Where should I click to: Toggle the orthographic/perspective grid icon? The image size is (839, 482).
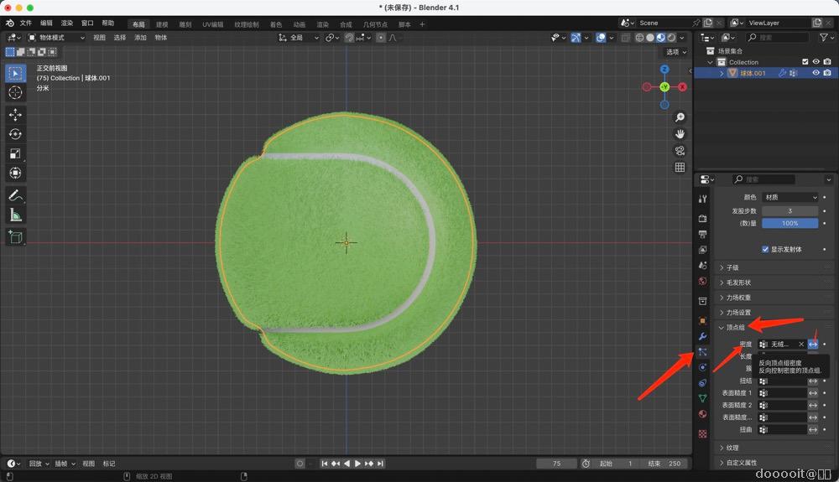pyautogui.click(x=680, y=167)
